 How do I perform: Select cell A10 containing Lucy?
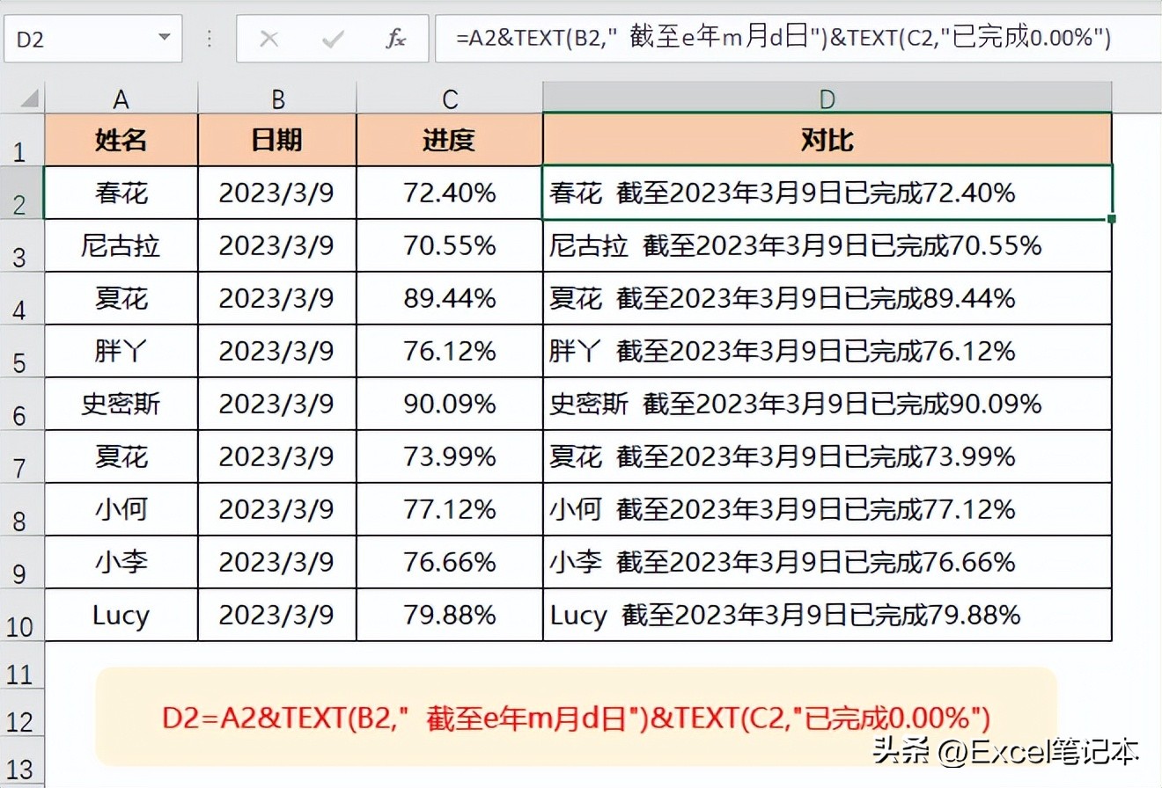(x=120, y=616)
